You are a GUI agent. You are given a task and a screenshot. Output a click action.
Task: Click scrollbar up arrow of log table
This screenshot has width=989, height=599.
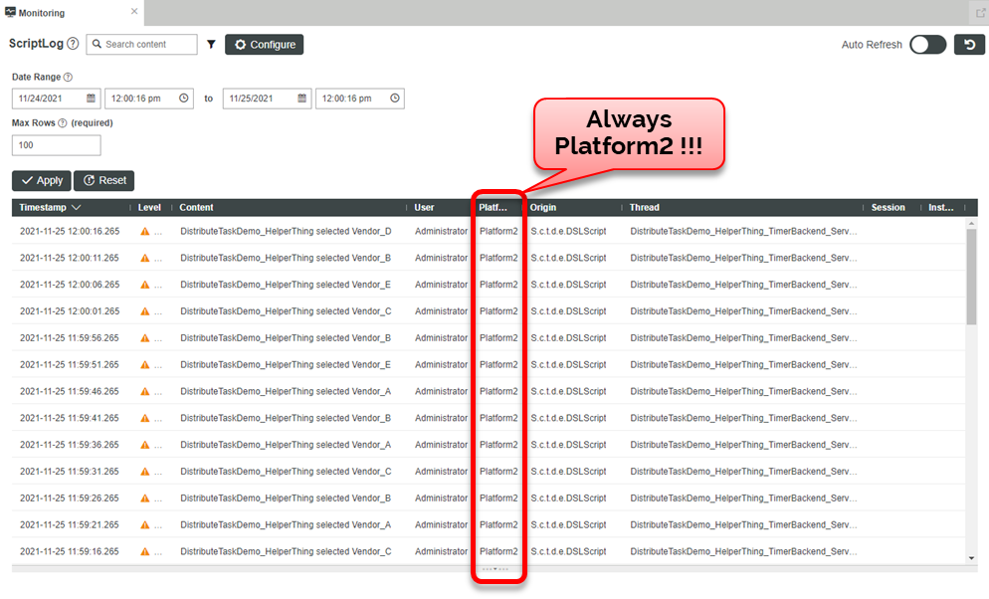(x=971, y=223)
